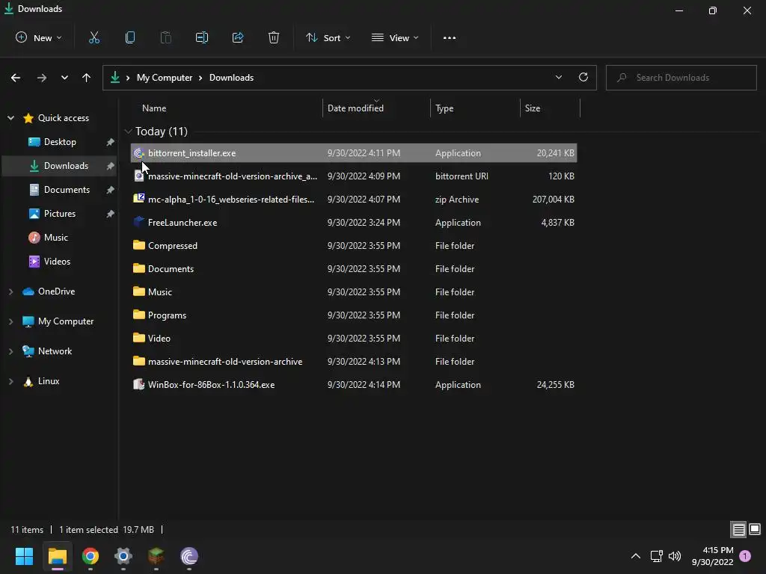The width and height of the screenshot is (766, 574).
Task: Go forward with the right arrow
Action: tap(42, 78)
